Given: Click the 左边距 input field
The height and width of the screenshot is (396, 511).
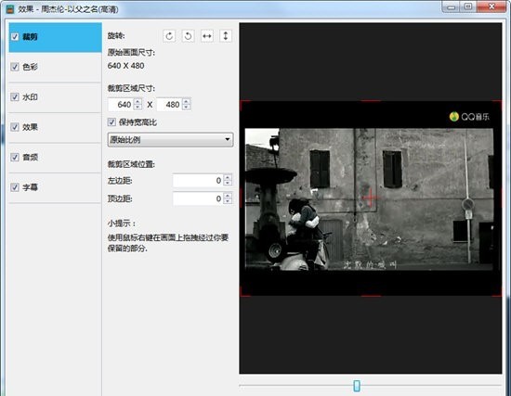Looking at the screenshot, I should point(198,180).
